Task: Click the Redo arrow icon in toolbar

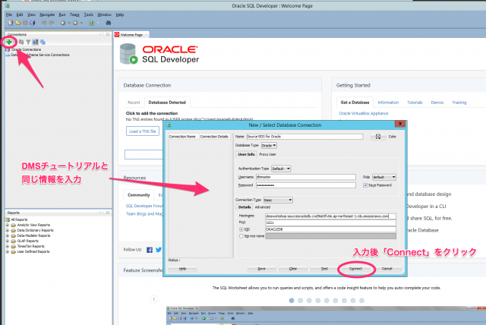Action: (52, 23)
